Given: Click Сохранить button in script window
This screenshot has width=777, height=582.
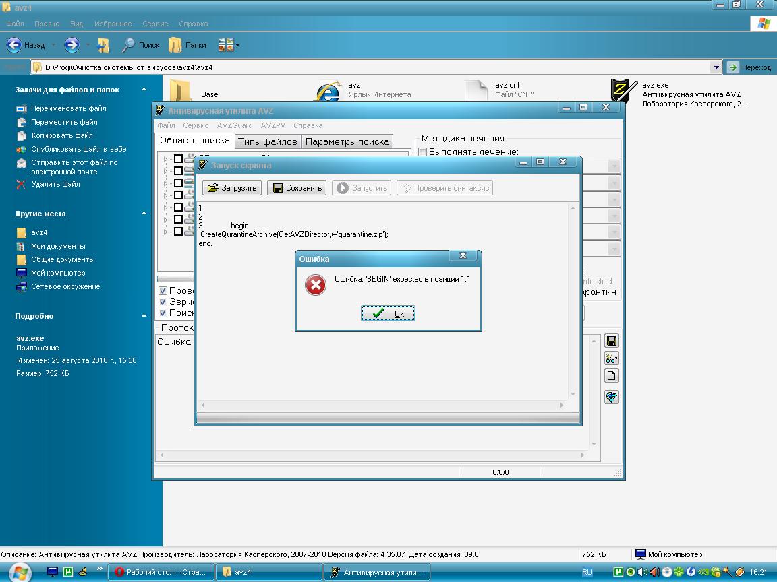Looking at the screenshot, I should [x=297, y=187].
